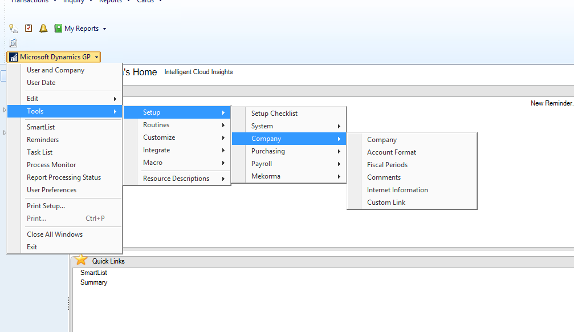This screenshot has width=574, height=332.
Task: Choose Print Setup... menu item
Action: pyautogui.click(x=65, y=206)
